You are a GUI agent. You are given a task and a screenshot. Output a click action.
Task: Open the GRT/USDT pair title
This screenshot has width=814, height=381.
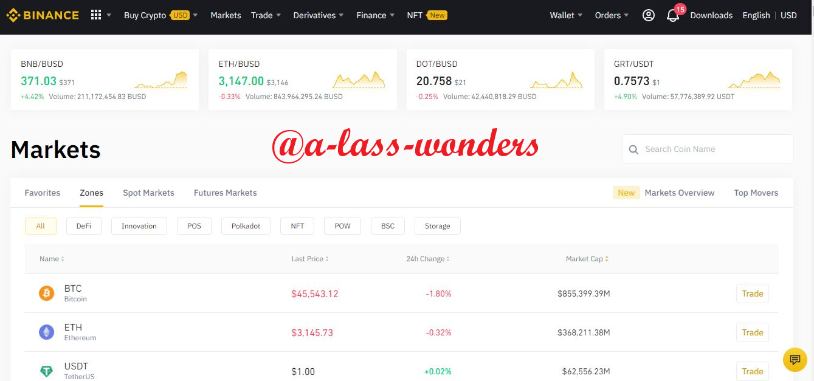click(634, 64)
